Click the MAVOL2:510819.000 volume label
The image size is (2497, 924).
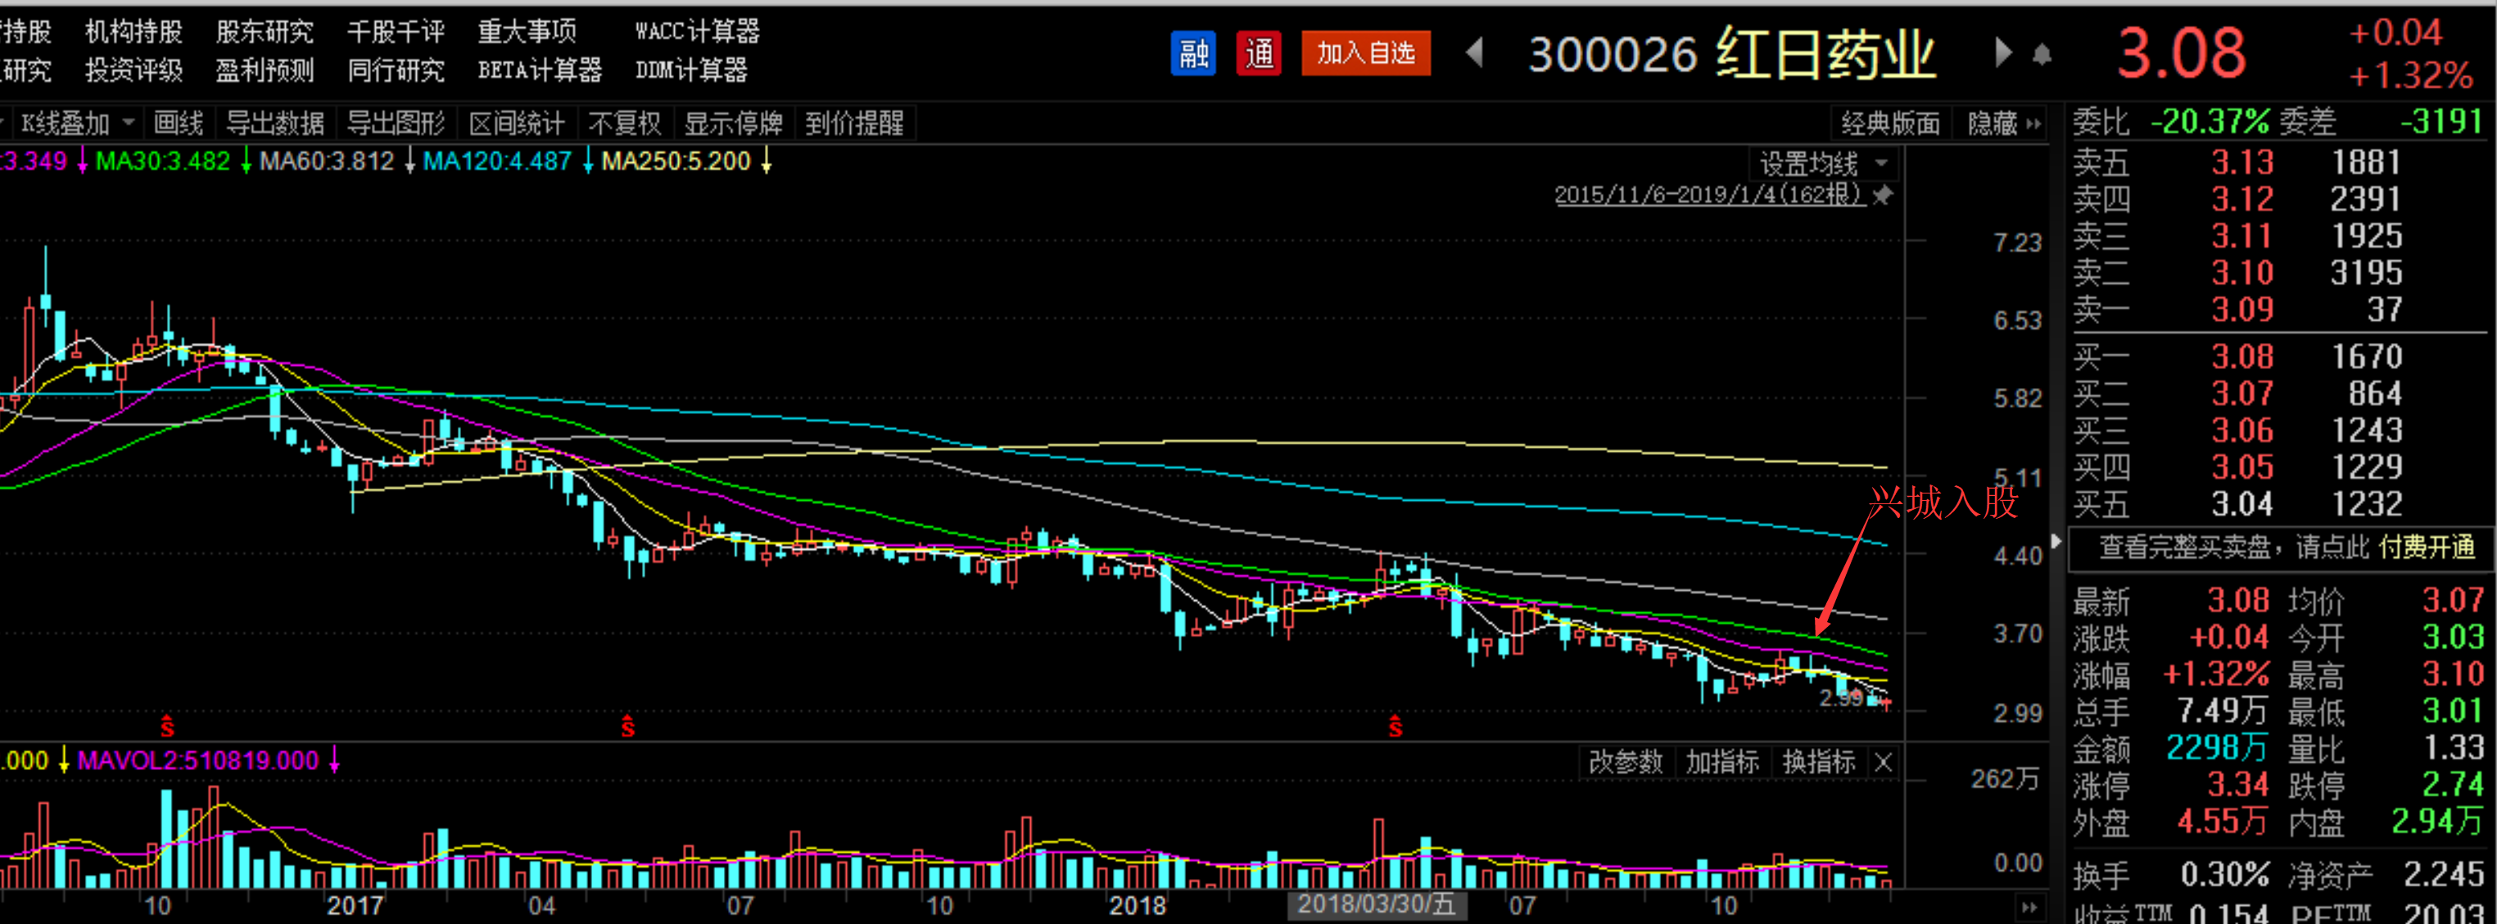(x=197, y=760)
